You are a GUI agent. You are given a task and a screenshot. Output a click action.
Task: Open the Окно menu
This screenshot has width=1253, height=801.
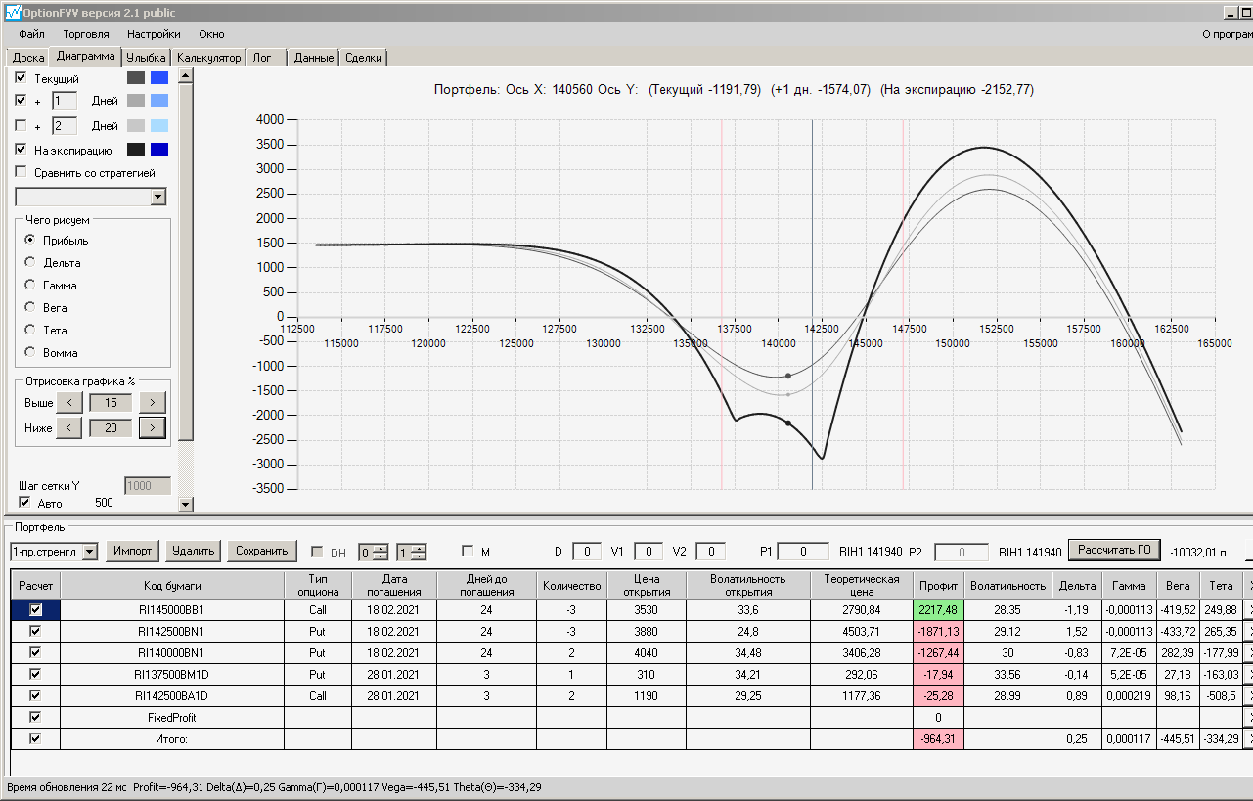(211, 34)
